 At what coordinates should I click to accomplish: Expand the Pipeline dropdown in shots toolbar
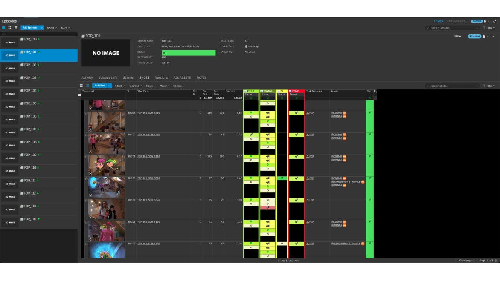(x=178, y=86)
